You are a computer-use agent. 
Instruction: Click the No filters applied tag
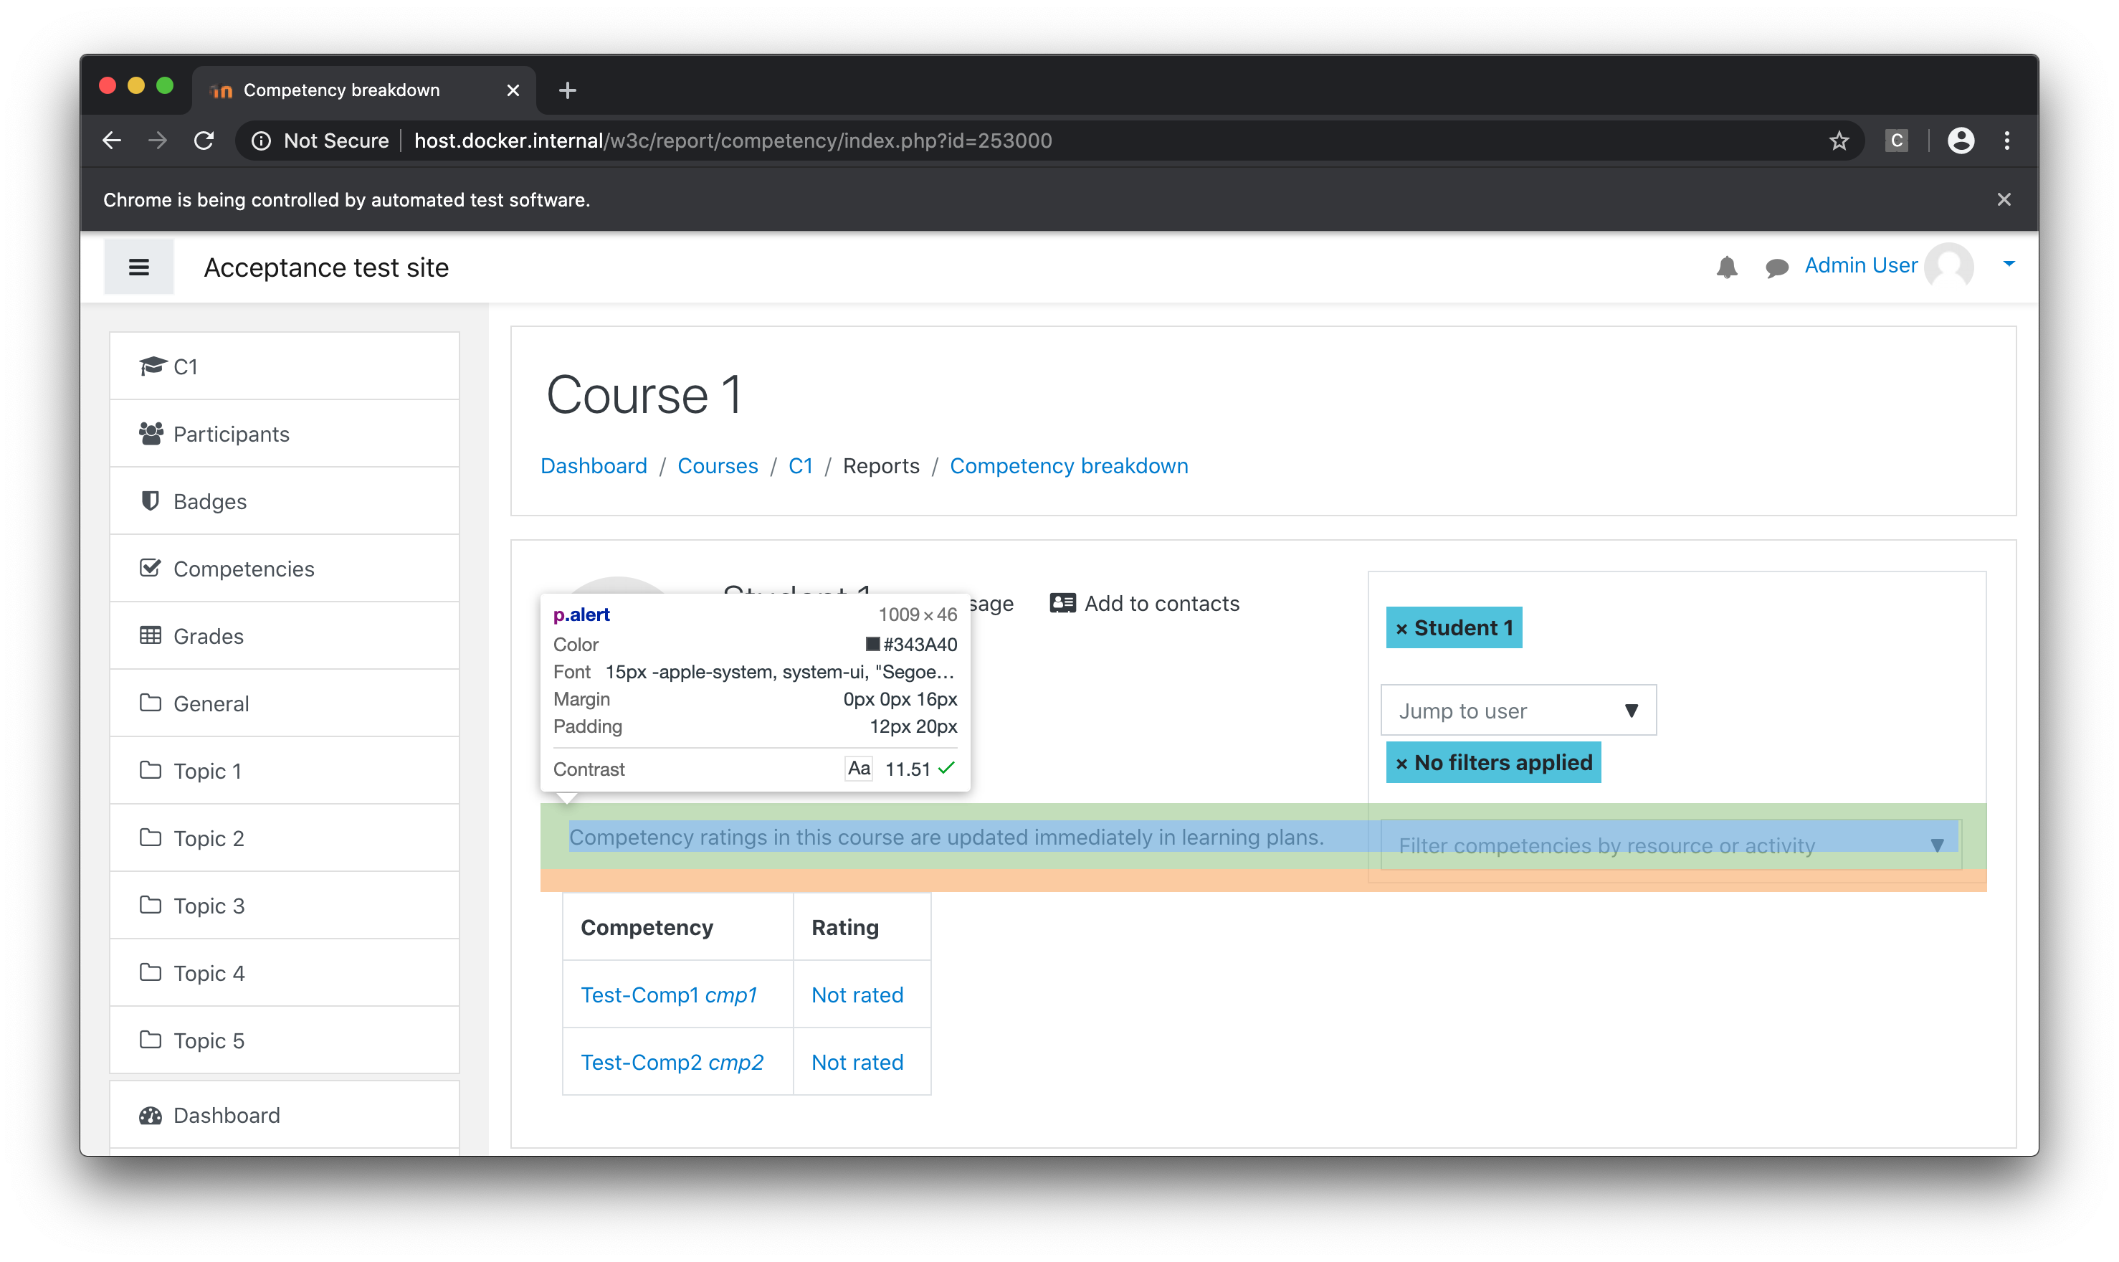click(x=1493, y=762)
